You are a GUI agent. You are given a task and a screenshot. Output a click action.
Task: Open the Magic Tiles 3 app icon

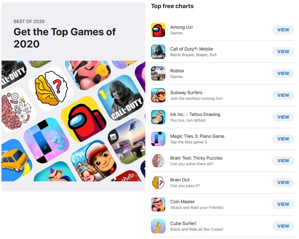pos(158,139)
